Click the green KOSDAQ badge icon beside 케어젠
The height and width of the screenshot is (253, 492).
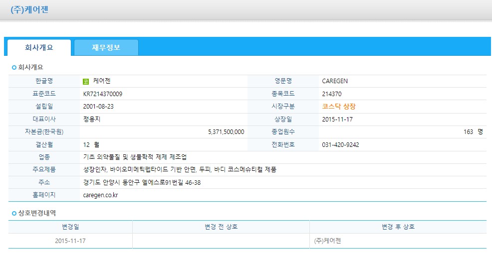(86, 81)
